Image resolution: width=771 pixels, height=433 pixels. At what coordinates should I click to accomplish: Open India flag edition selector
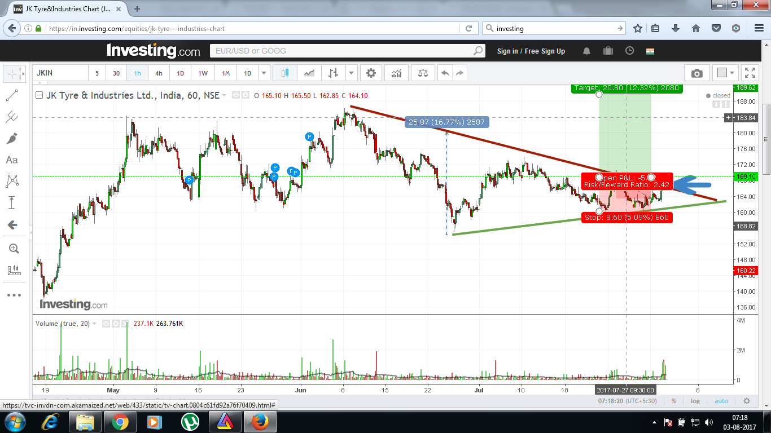click(650, 51)
